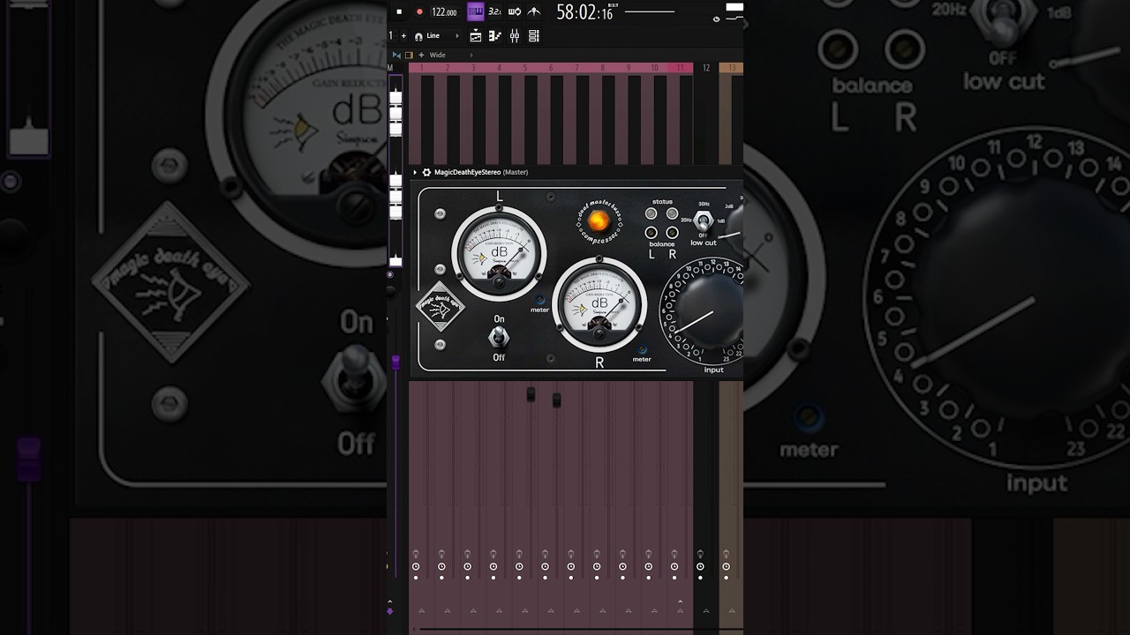
Task: Stop playback with the stop button
Action: point(399,11)
